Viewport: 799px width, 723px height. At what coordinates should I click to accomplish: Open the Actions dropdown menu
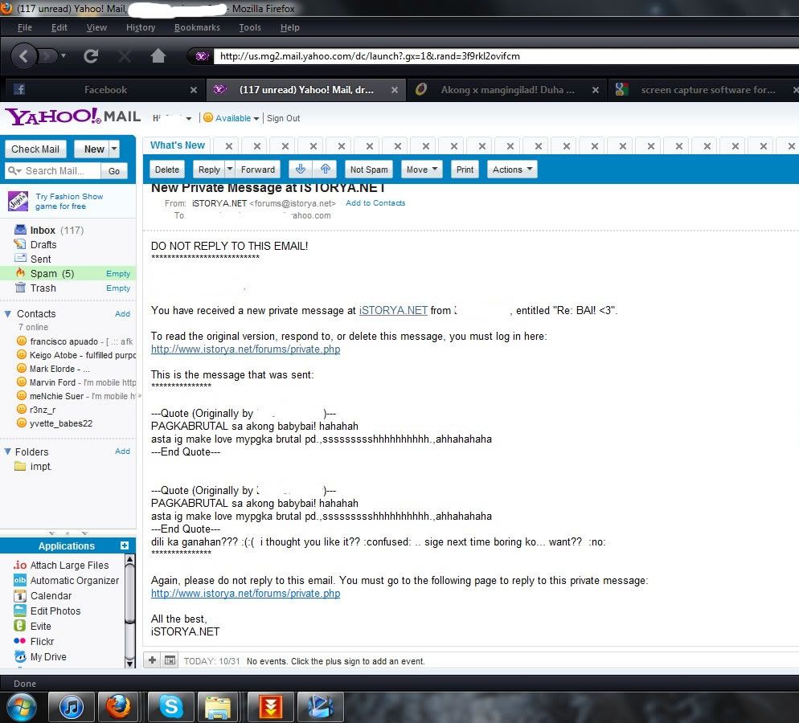512,170
